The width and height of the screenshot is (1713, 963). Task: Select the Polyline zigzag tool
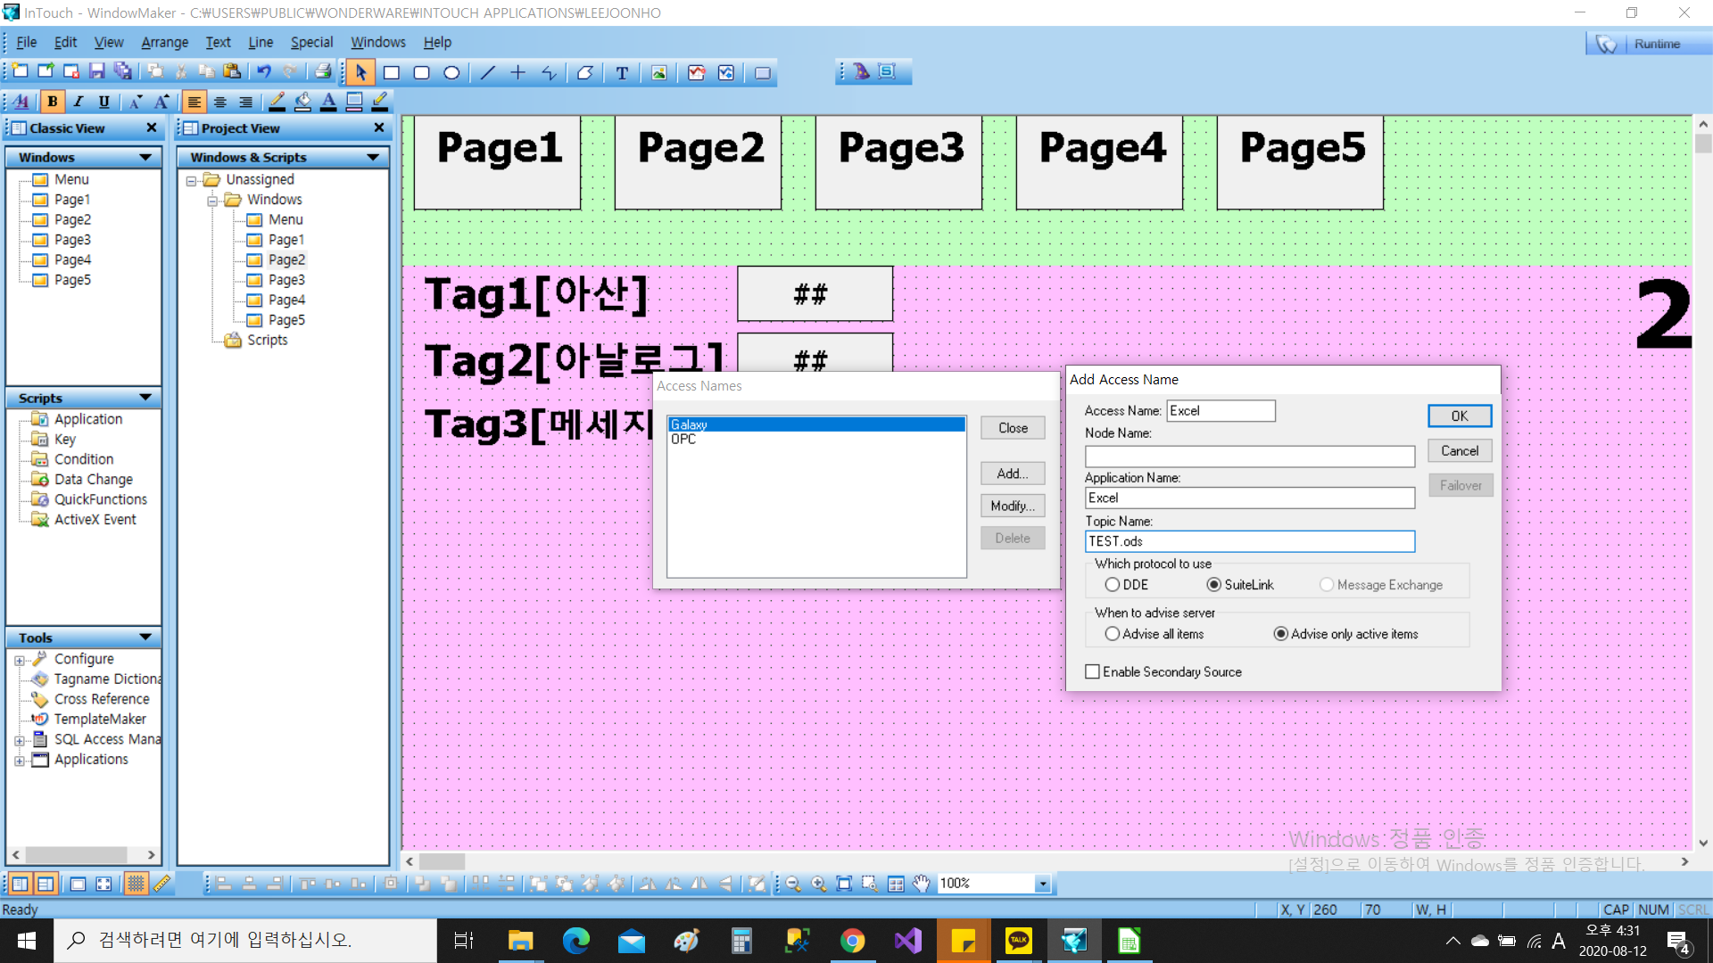pyautogui.click(x=549, y=73)
